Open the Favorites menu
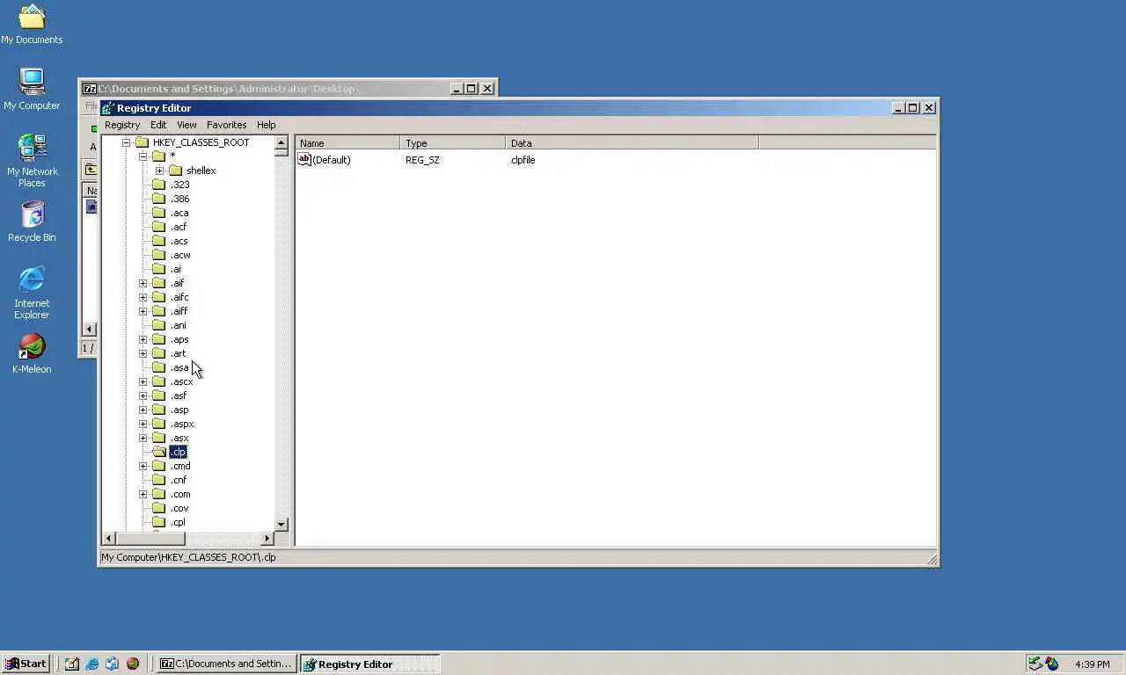The width and height of the screenshot is (1126, 675). [227, 125]
